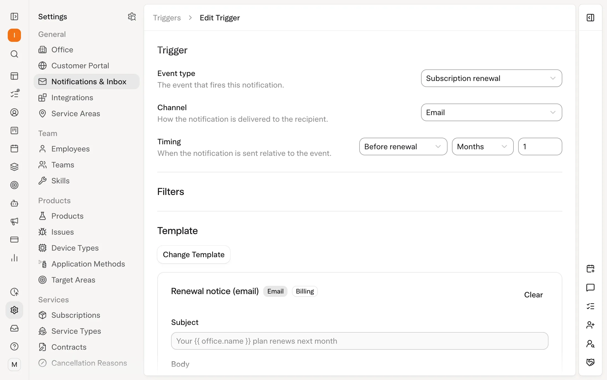
Task: Click the search user icon on right rail
Action: (590, 344)
